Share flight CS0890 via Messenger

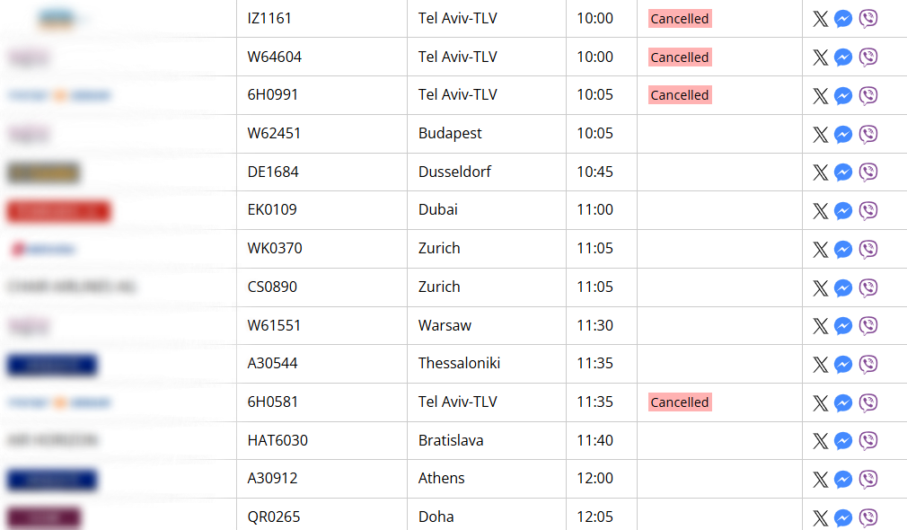tap(843, 287)
